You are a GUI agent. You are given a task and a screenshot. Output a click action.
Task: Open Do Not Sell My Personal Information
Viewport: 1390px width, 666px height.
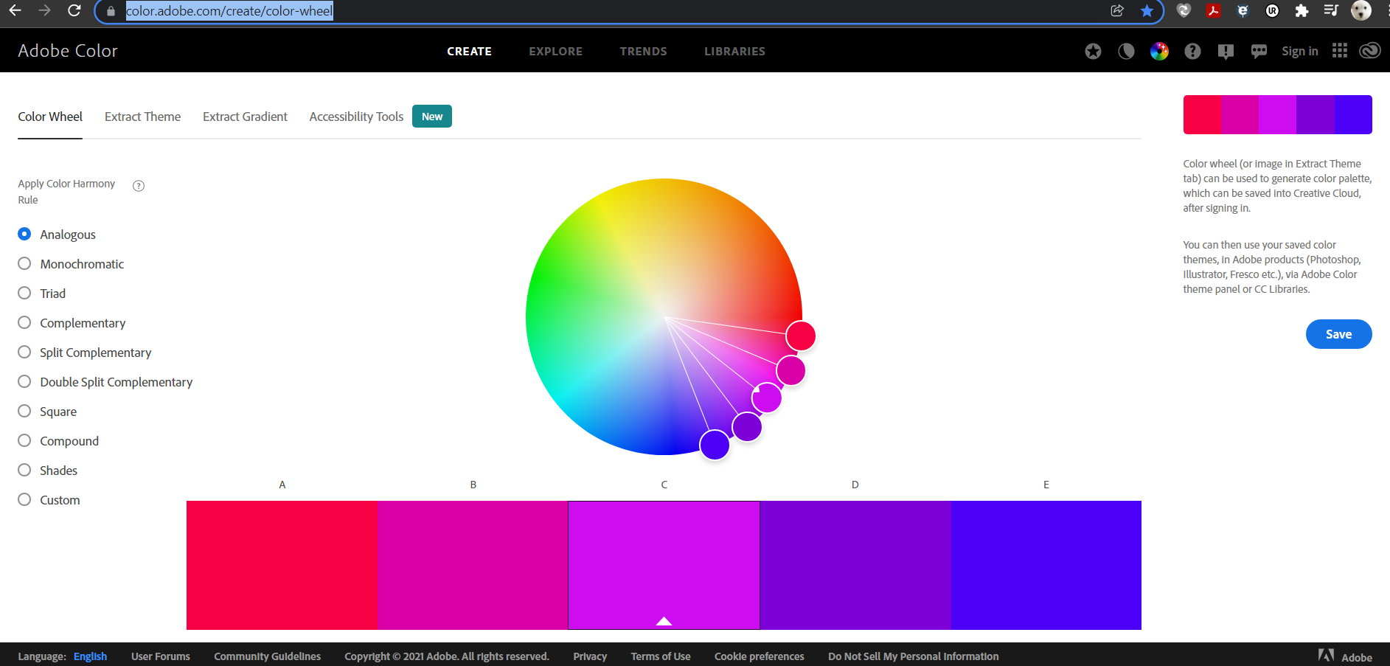913,656
